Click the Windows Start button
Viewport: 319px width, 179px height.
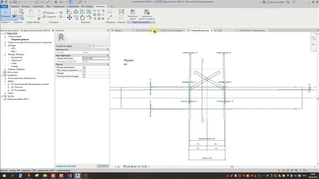point(4,176)
